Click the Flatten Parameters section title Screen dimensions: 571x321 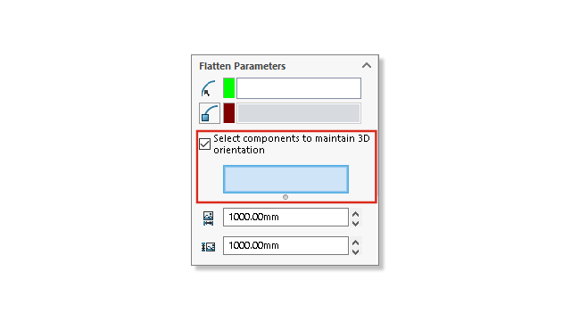242,66
